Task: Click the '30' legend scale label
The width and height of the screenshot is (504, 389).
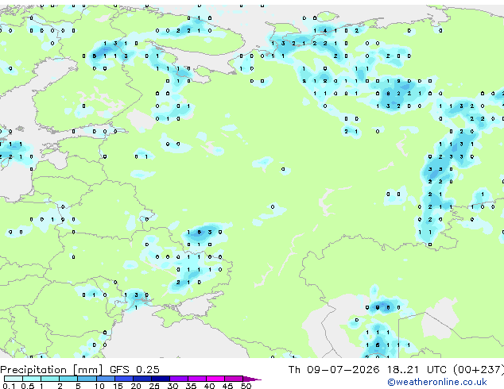Action: pos(173,386)
